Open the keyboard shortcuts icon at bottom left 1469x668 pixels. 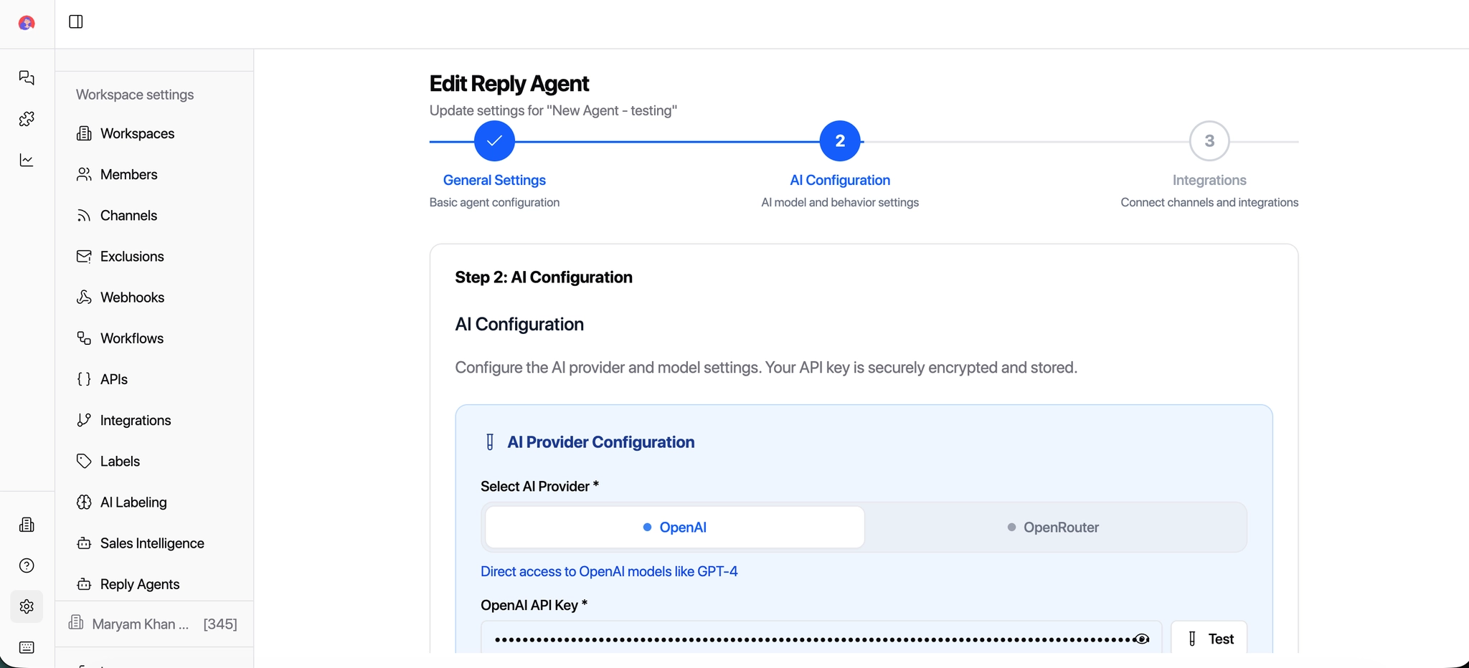click(27, 647)
